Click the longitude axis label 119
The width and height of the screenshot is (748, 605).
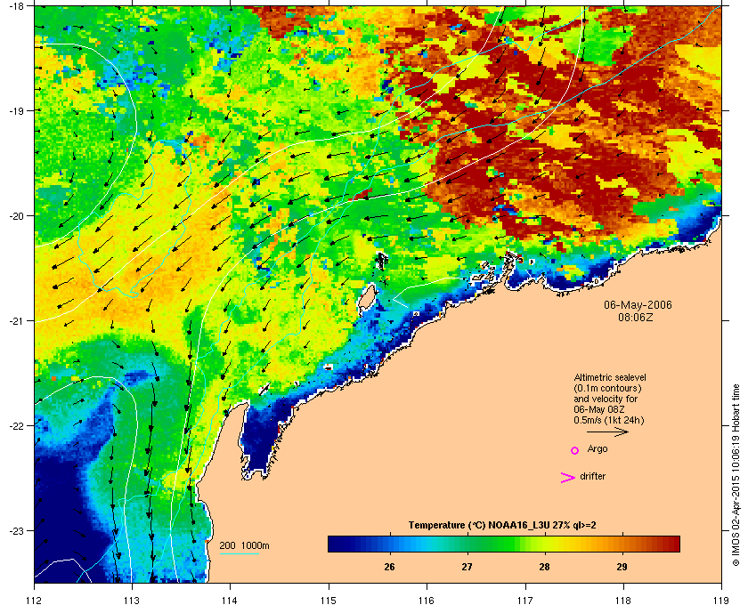(721, 601)
